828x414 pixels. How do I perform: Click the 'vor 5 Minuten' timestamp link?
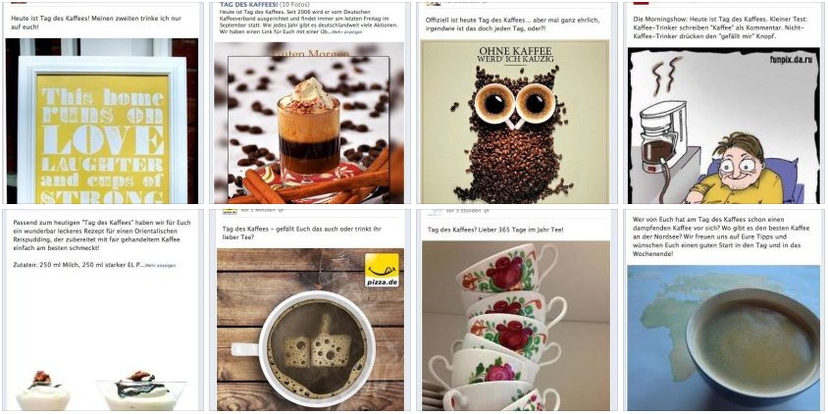[258, 211]
